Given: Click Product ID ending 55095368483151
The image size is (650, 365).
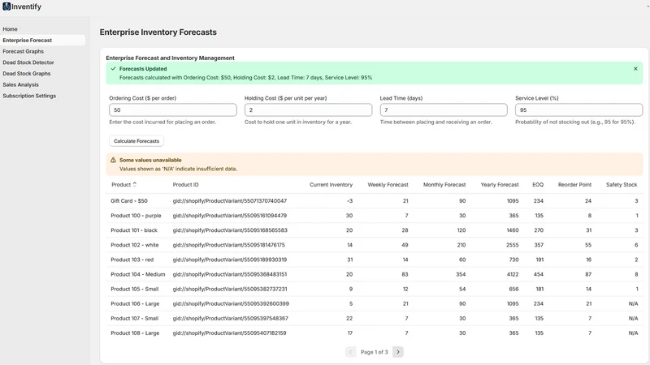Looking at the screenshot, I should pos(230,274).
